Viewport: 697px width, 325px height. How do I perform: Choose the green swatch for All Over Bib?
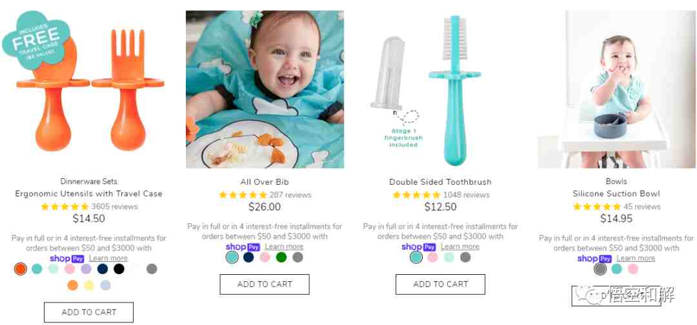281,257
